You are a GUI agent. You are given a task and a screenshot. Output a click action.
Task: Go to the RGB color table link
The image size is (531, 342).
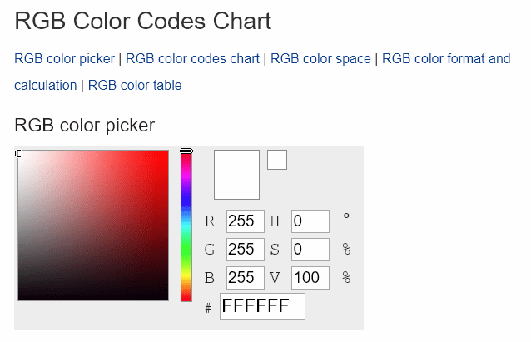click(135, 86)
